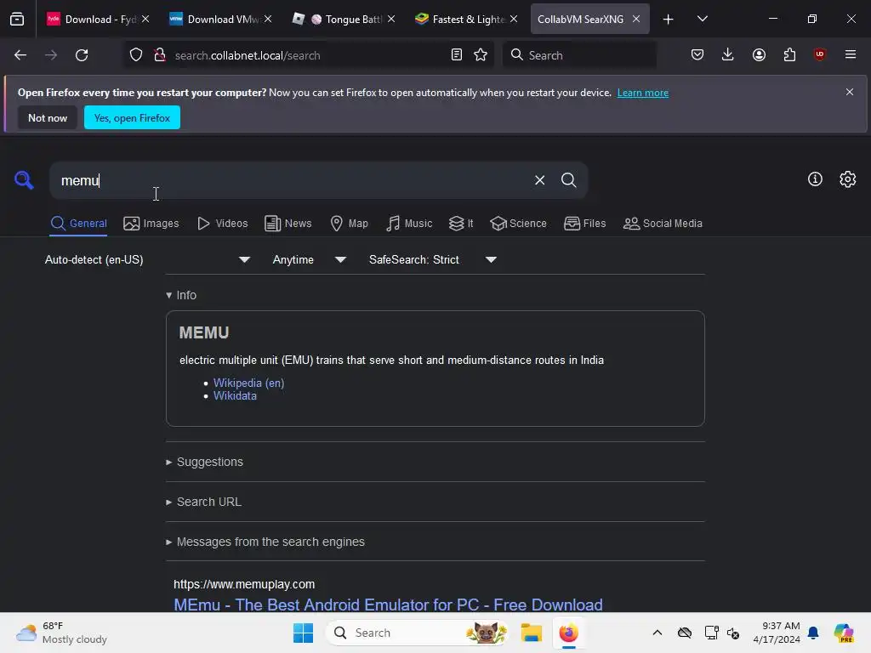Collapse the Info section
Screen dimensions: 871x653
point(181,295)
